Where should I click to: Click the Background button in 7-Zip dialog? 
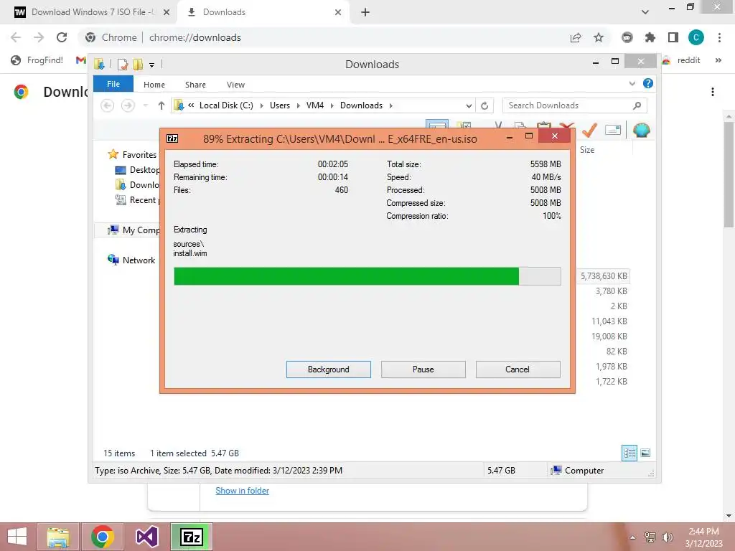point(328,369)
